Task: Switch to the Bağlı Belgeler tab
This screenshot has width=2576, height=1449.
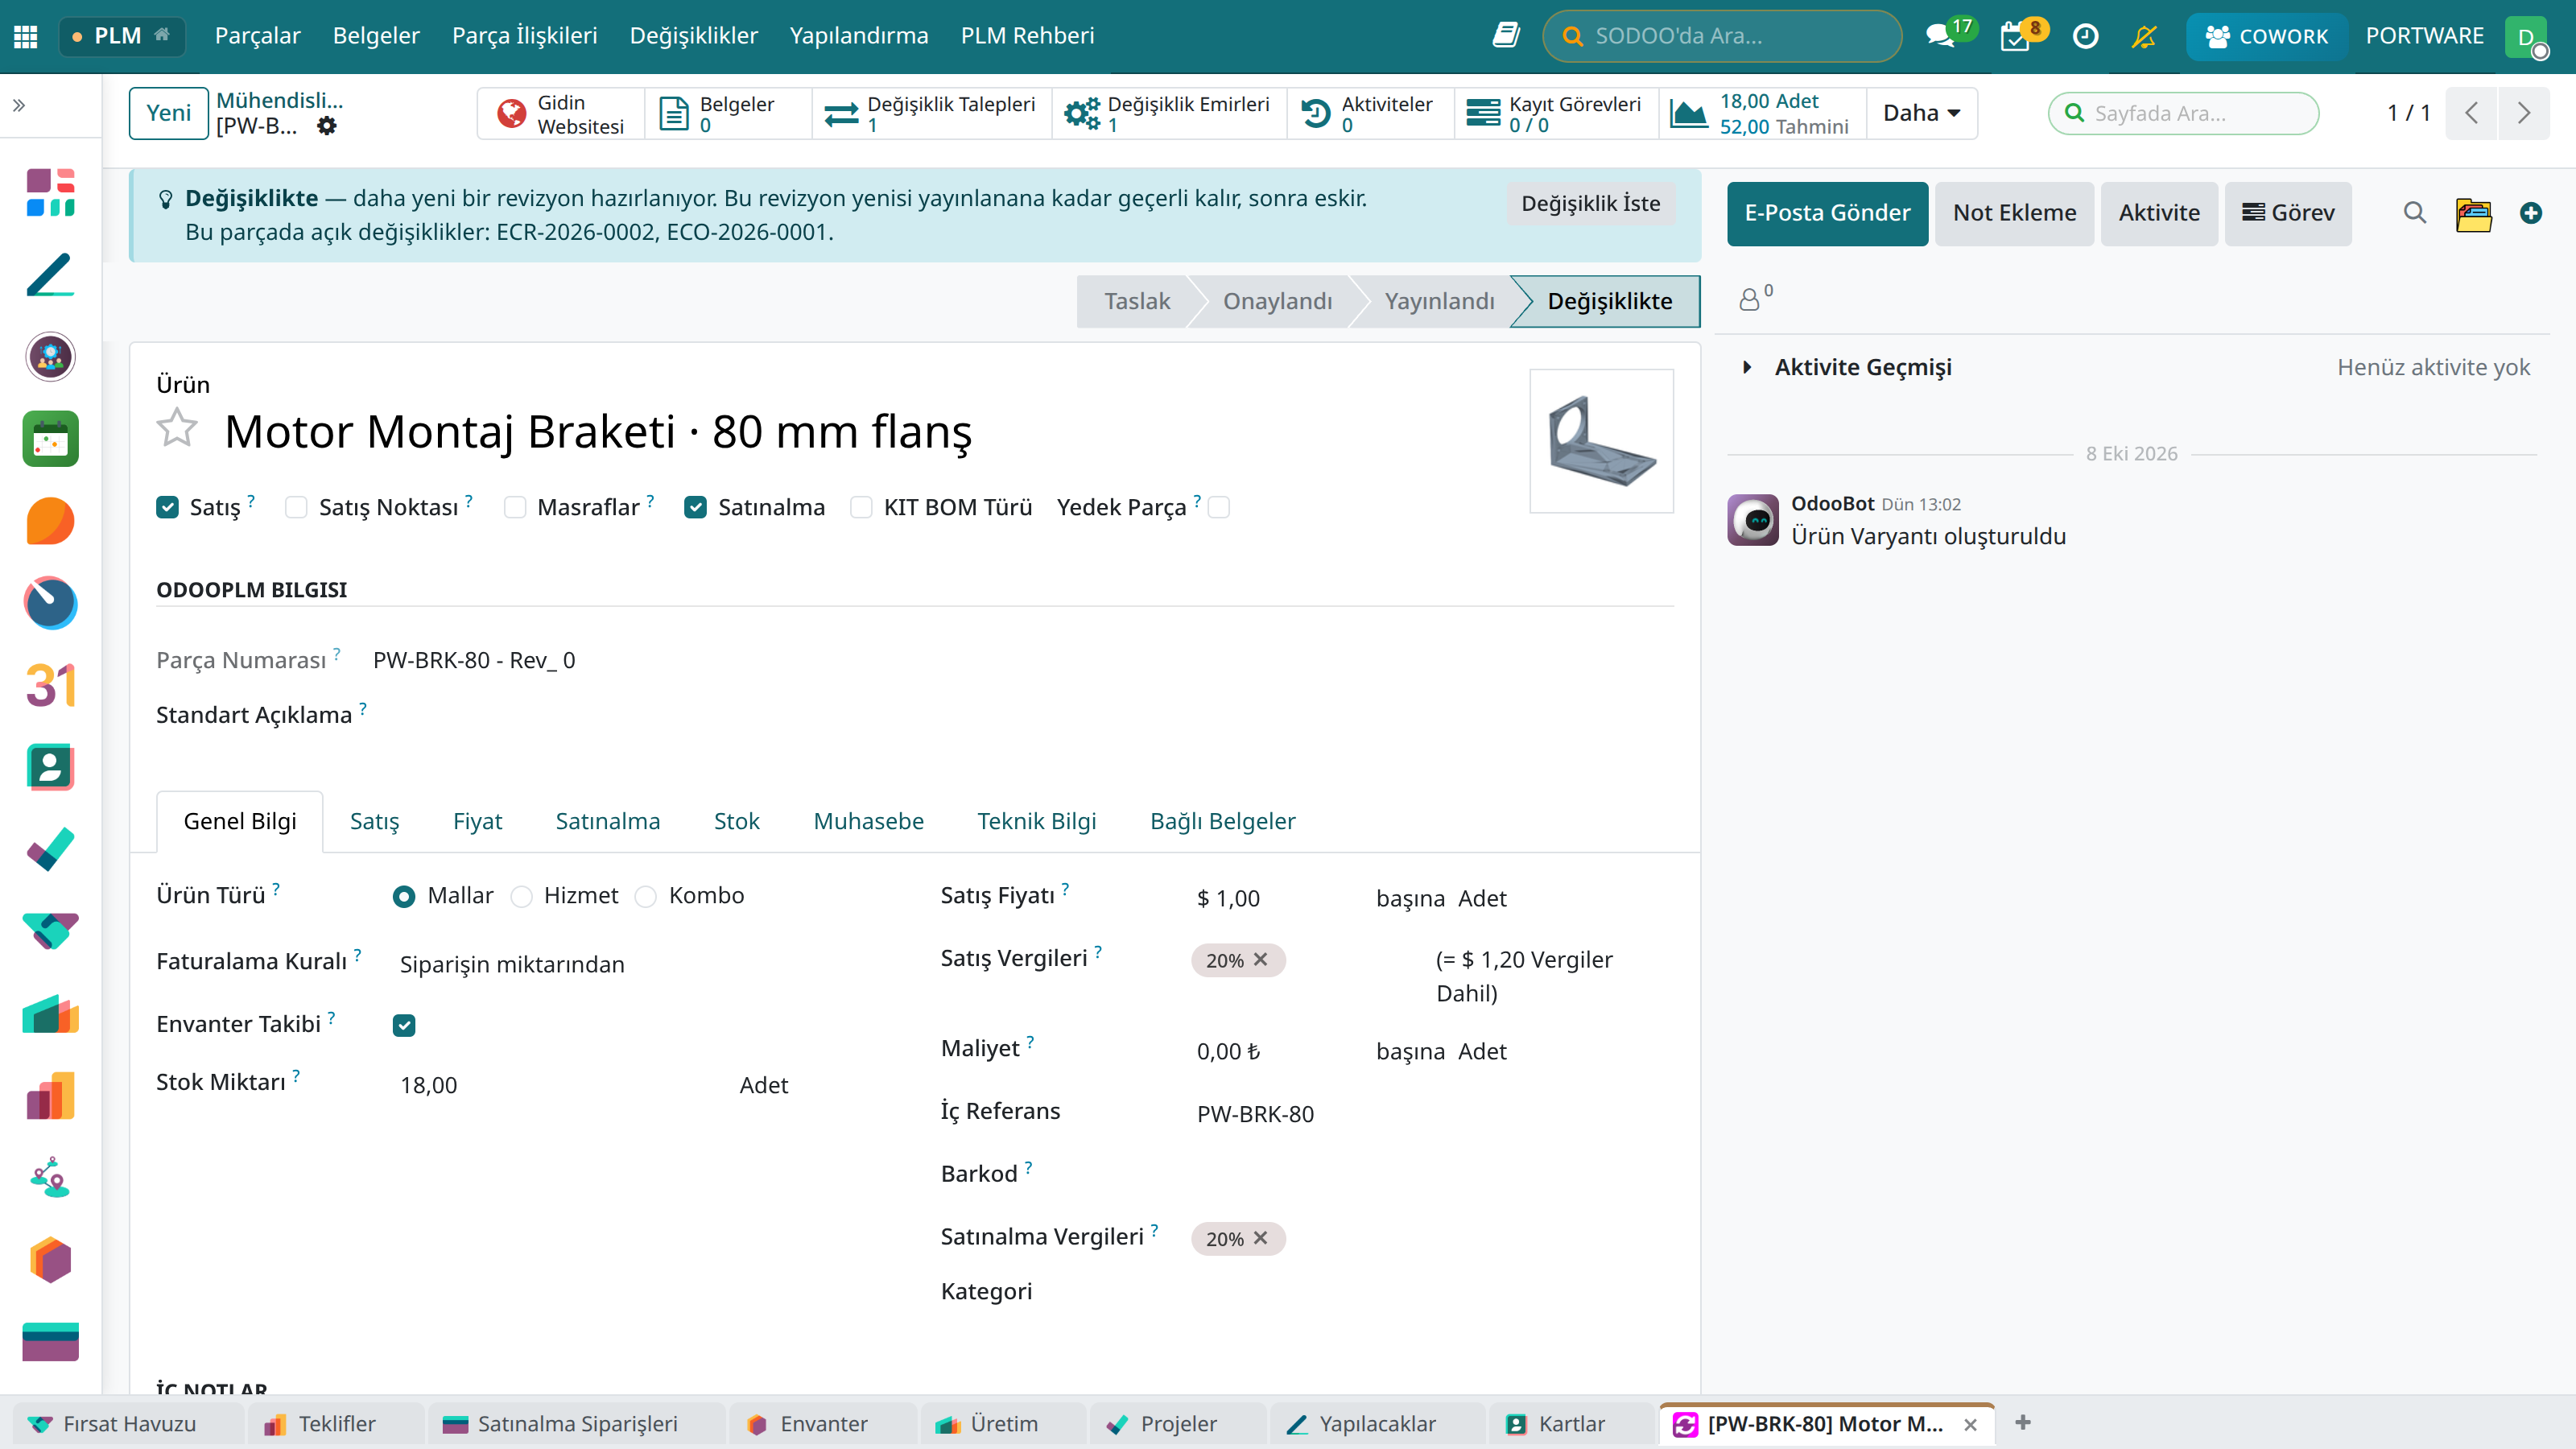Action: (x=1222, y=821)
